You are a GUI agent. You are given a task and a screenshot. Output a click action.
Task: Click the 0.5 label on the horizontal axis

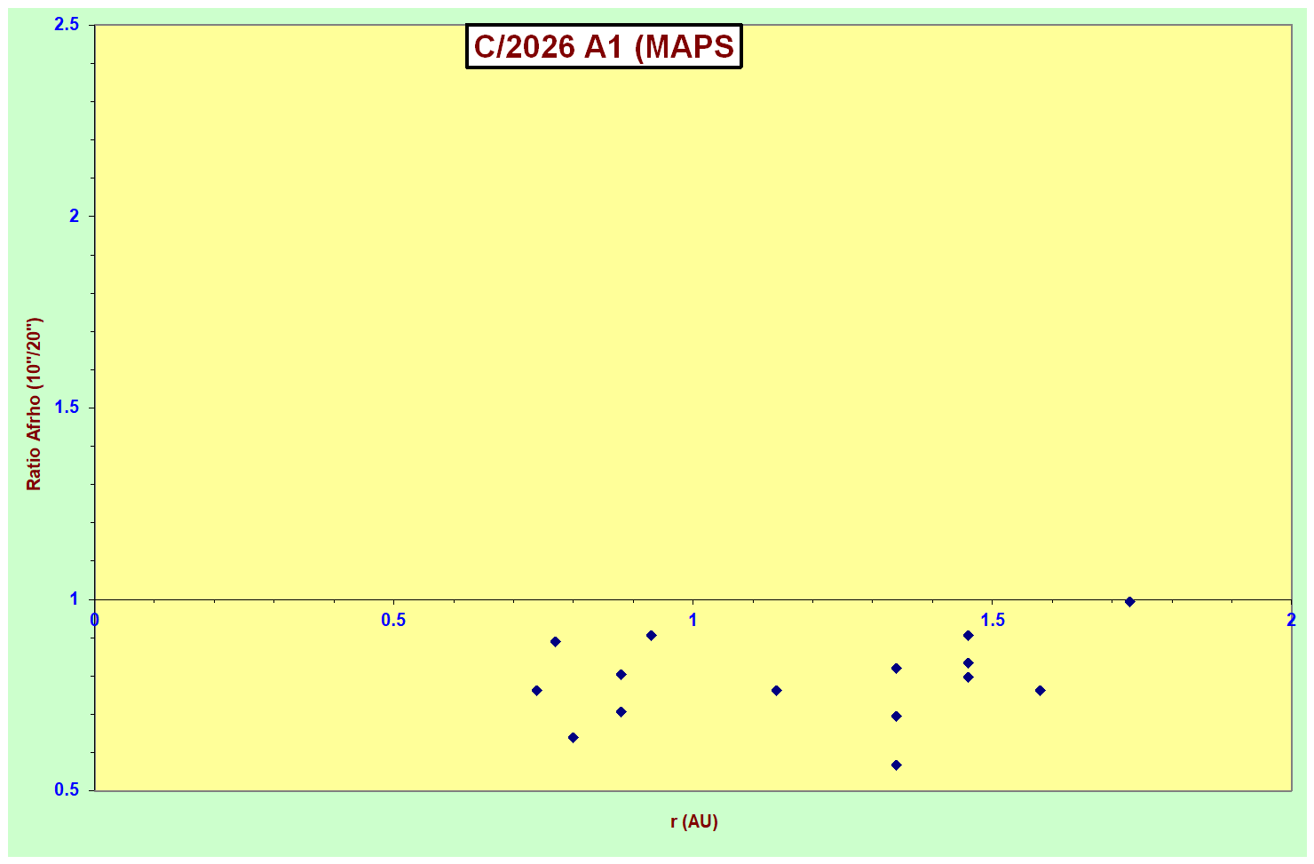(x=393, y=620)
